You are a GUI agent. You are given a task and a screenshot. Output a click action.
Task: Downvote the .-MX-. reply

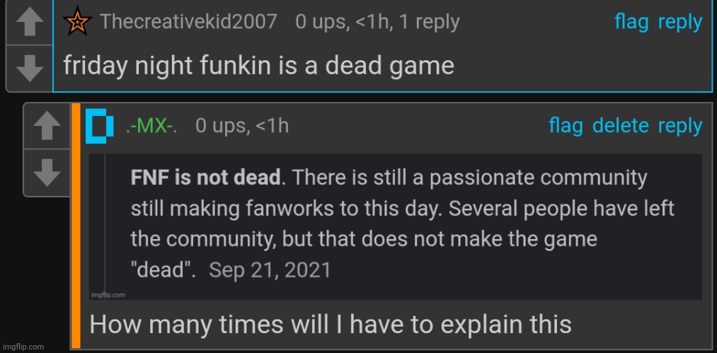47,172
